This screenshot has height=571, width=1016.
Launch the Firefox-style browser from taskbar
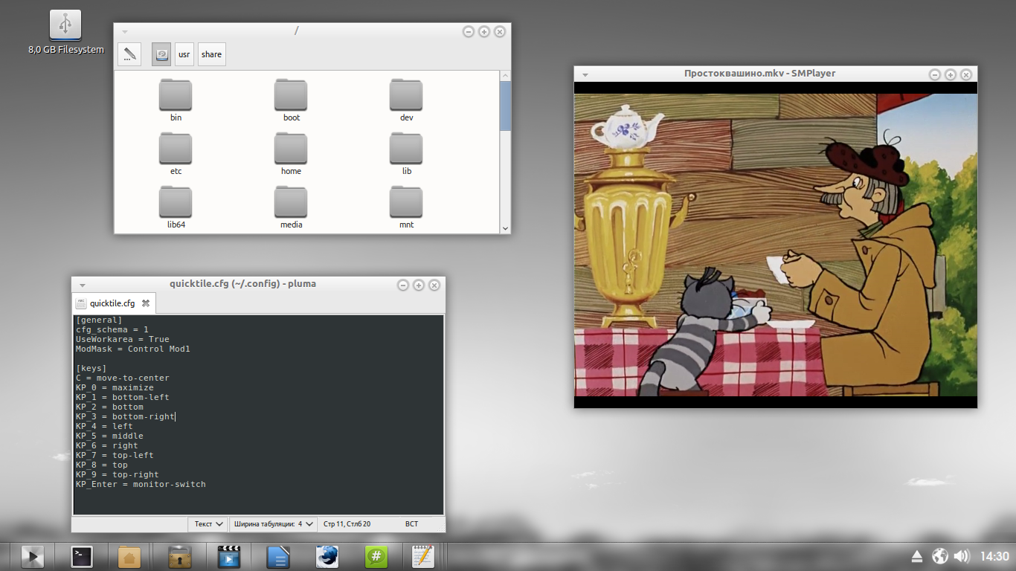pos(327,556)
